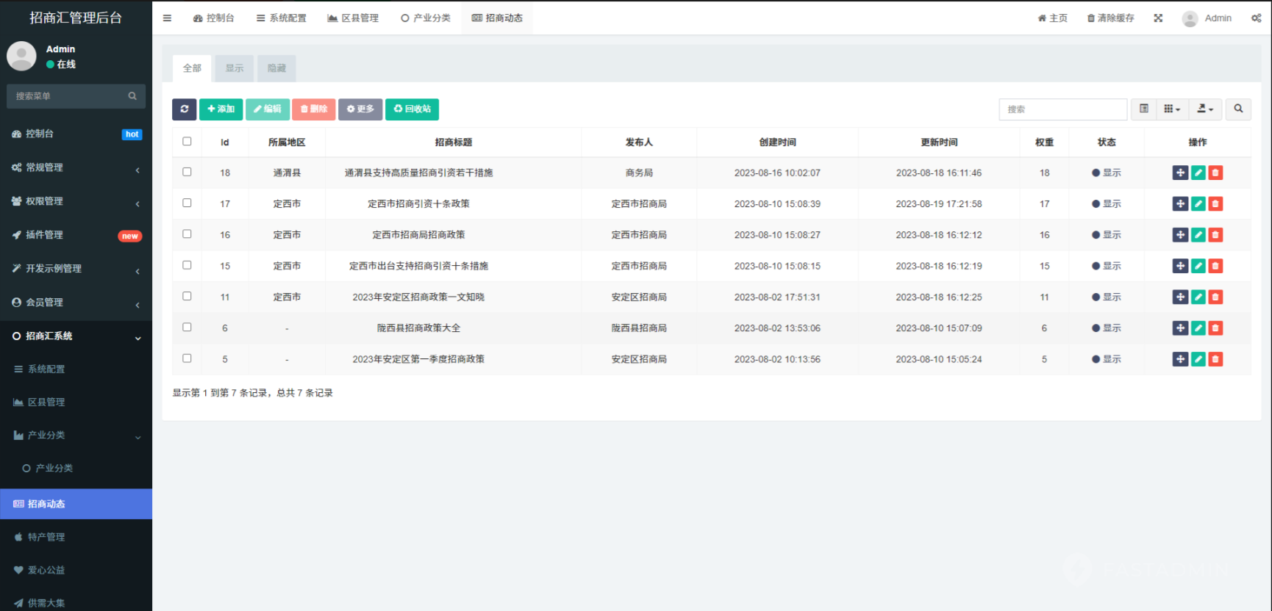The width and height of the screenshot is (1272, 611).
Task: Click the green edit icon for row 17
Action: [x=1198, y=203]
